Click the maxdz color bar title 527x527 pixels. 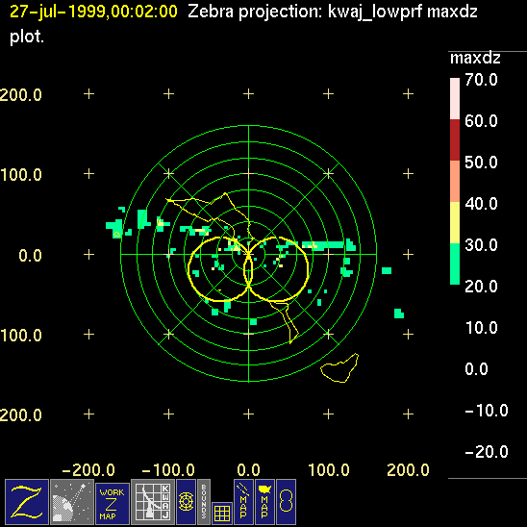click(x=475, y=58)
